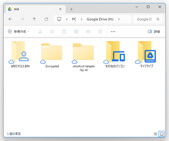Open the three-dot more options menu
Image resolution: width=169 pixels, height=141 pixels.
(x=113, y=32)
